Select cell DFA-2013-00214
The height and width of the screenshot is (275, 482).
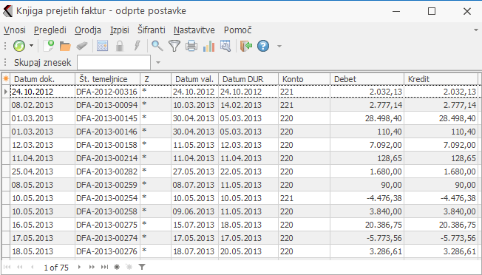coord(107,158)
